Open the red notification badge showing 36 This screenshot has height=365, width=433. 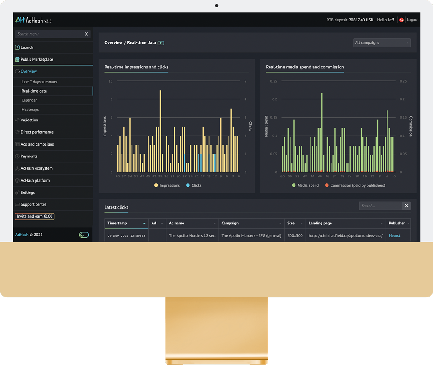coord(401,20)
